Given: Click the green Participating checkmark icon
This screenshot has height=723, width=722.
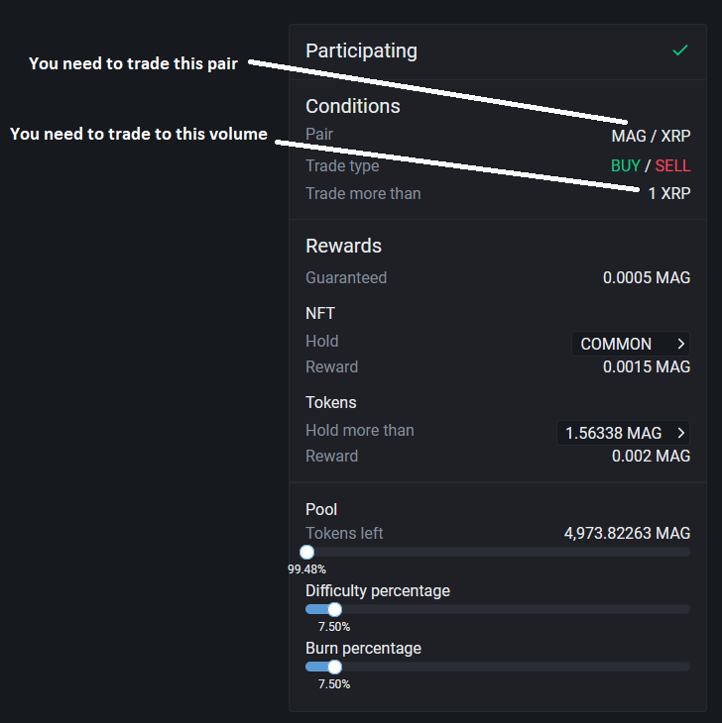Looking at the screenshot, I should [x=679, y=51].
